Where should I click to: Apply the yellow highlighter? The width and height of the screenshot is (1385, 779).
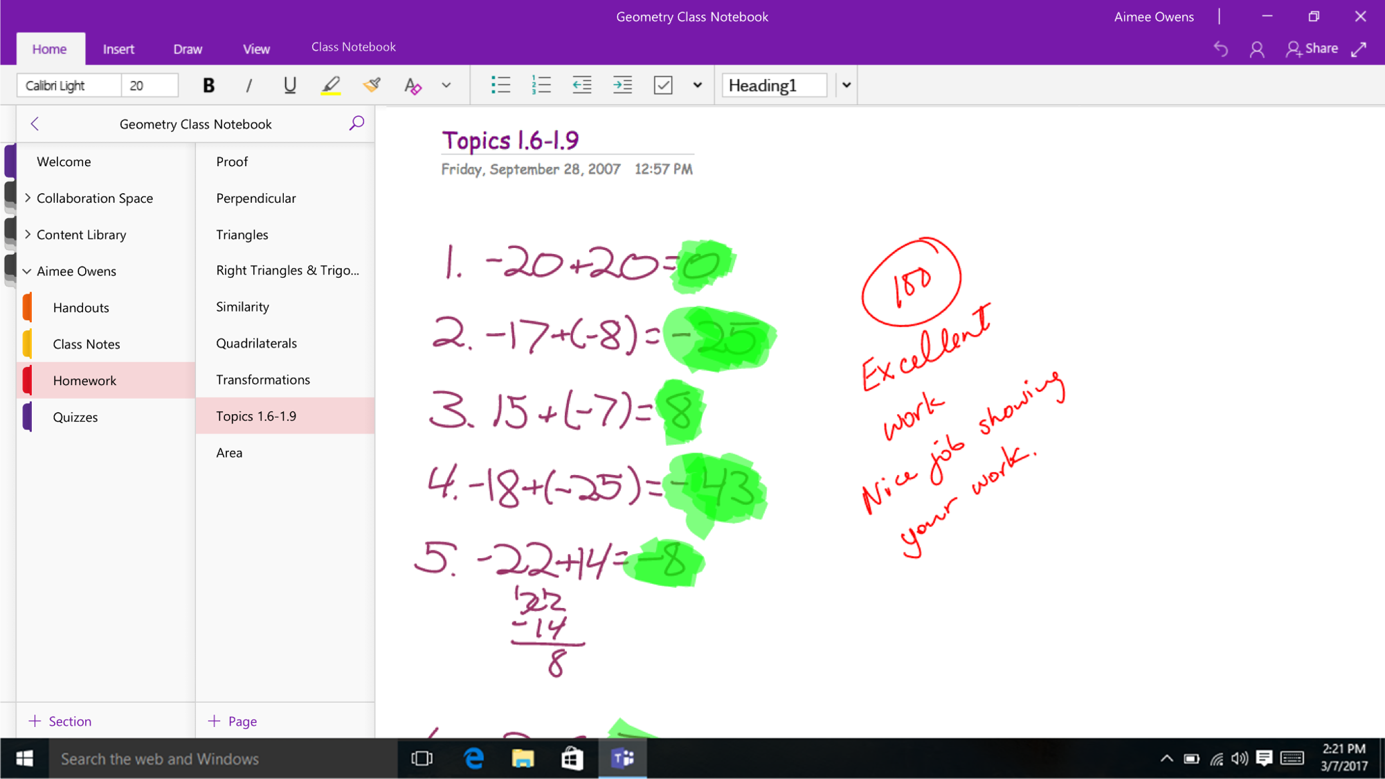point(331,85)
